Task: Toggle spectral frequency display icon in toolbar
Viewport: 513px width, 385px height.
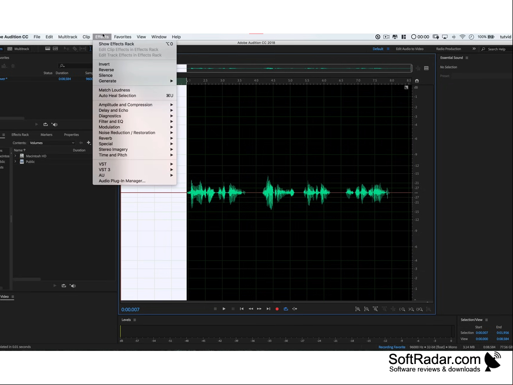Action: (48, 49)
